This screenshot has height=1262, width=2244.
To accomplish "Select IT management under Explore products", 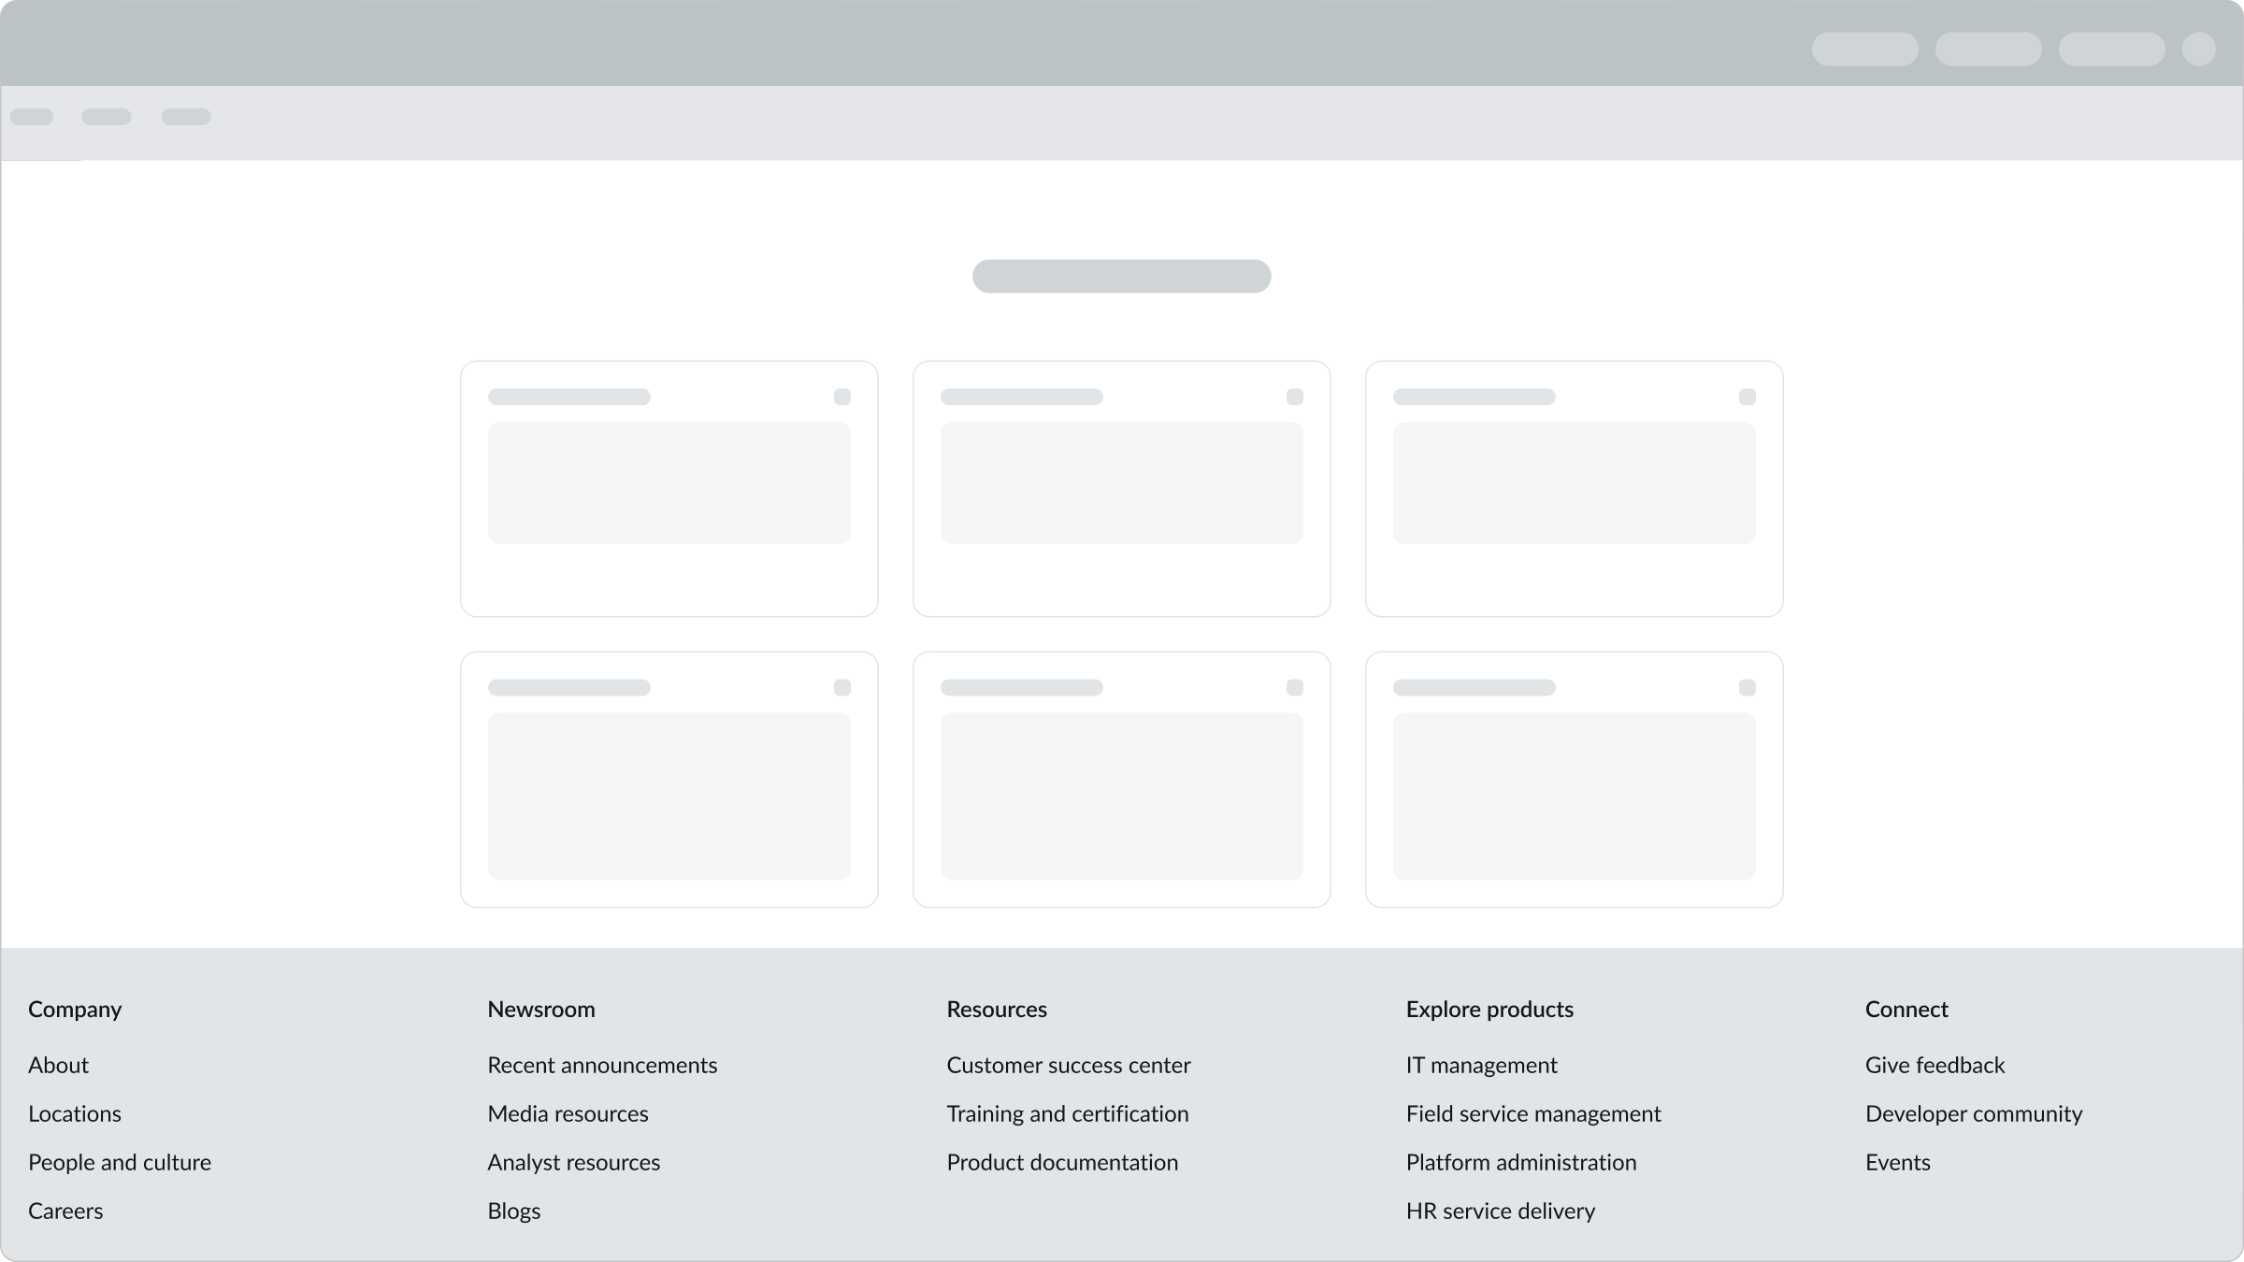I will [1481, 1065].
